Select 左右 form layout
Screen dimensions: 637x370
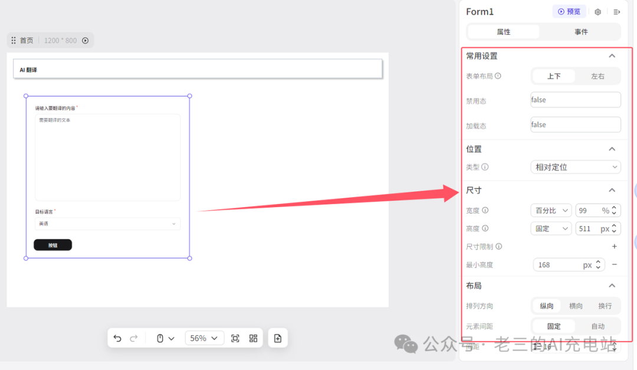tap(597, 76)
